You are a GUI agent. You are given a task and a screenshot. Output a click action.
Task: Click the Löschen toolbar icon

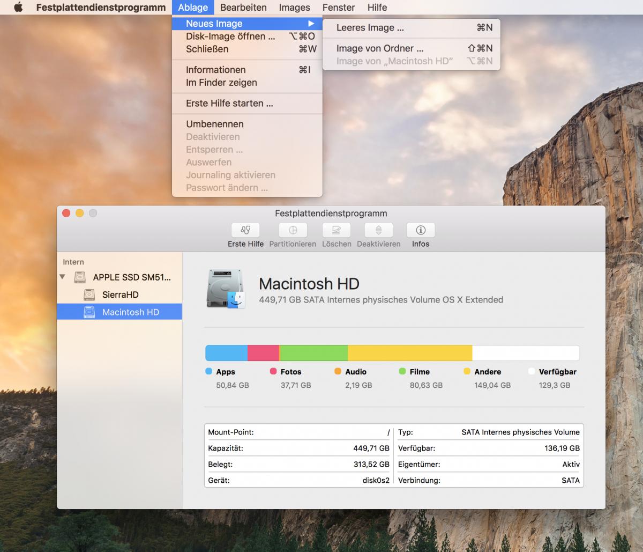click(x=337, y=230)
